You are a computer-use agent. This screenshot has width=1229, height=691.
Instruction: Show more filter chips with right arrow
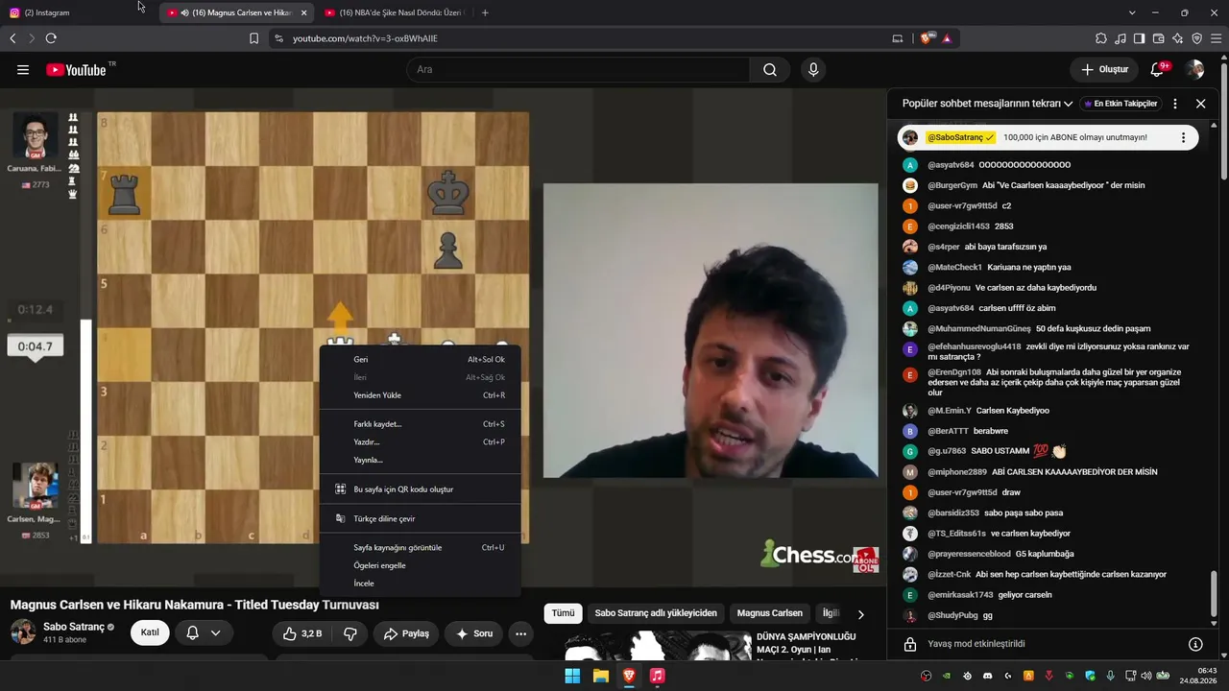tap(860, 614)
